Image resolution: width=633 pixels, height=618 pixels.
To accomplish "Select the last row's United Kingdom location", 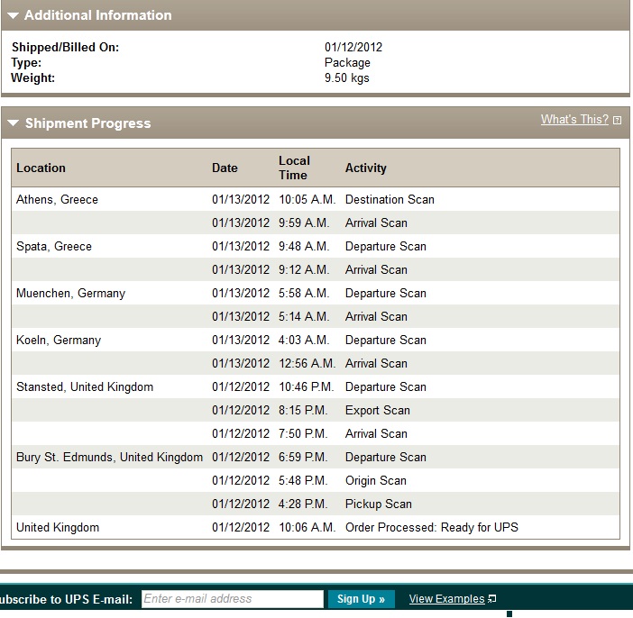I will point(58,527).
